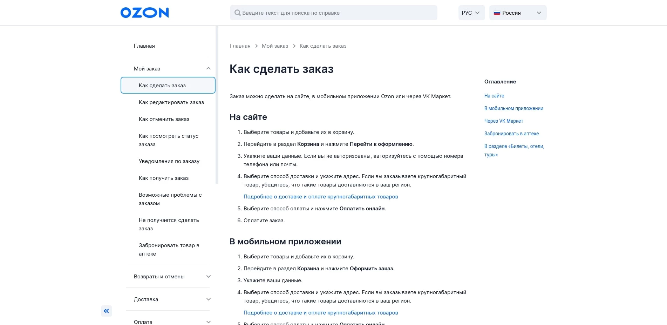
Task: Select Как отменить заказ in sidebar
Action: pyautogui.click(x=164, y=119)
